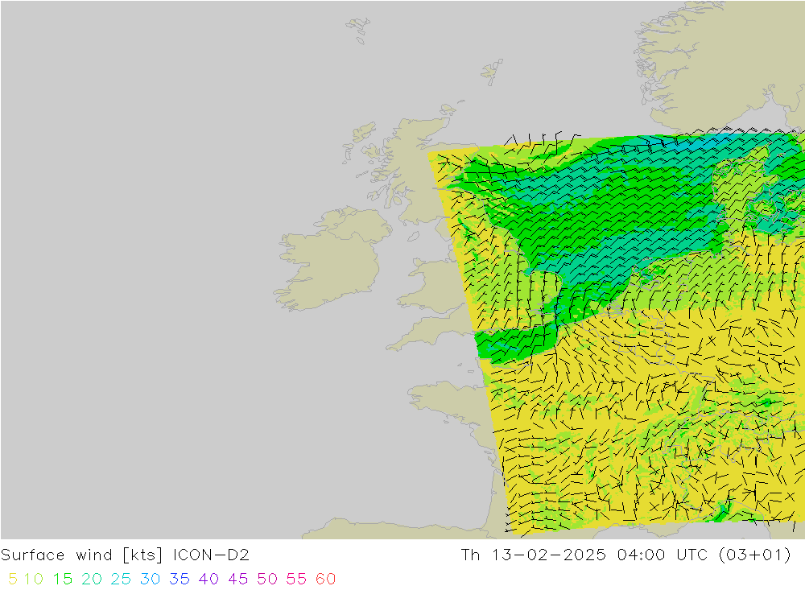Click the '55' knots legend value
805x590 pixels.
point(297,579)
